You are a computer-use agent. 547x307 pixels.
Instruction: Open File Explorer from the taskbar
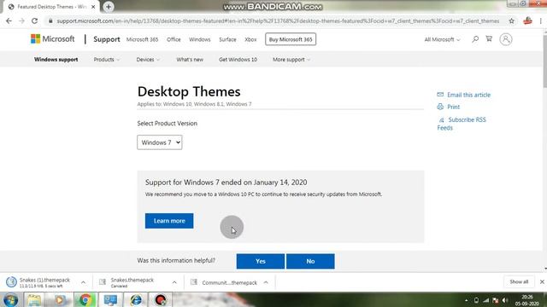click(34, 299)
